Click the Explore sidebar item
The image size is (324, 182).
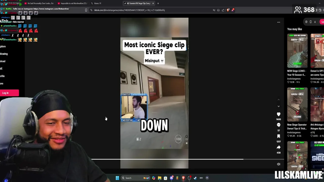(x=3, y=47)
